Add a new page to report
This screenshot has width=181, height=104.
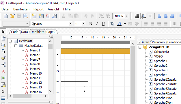tap(34, 16)
